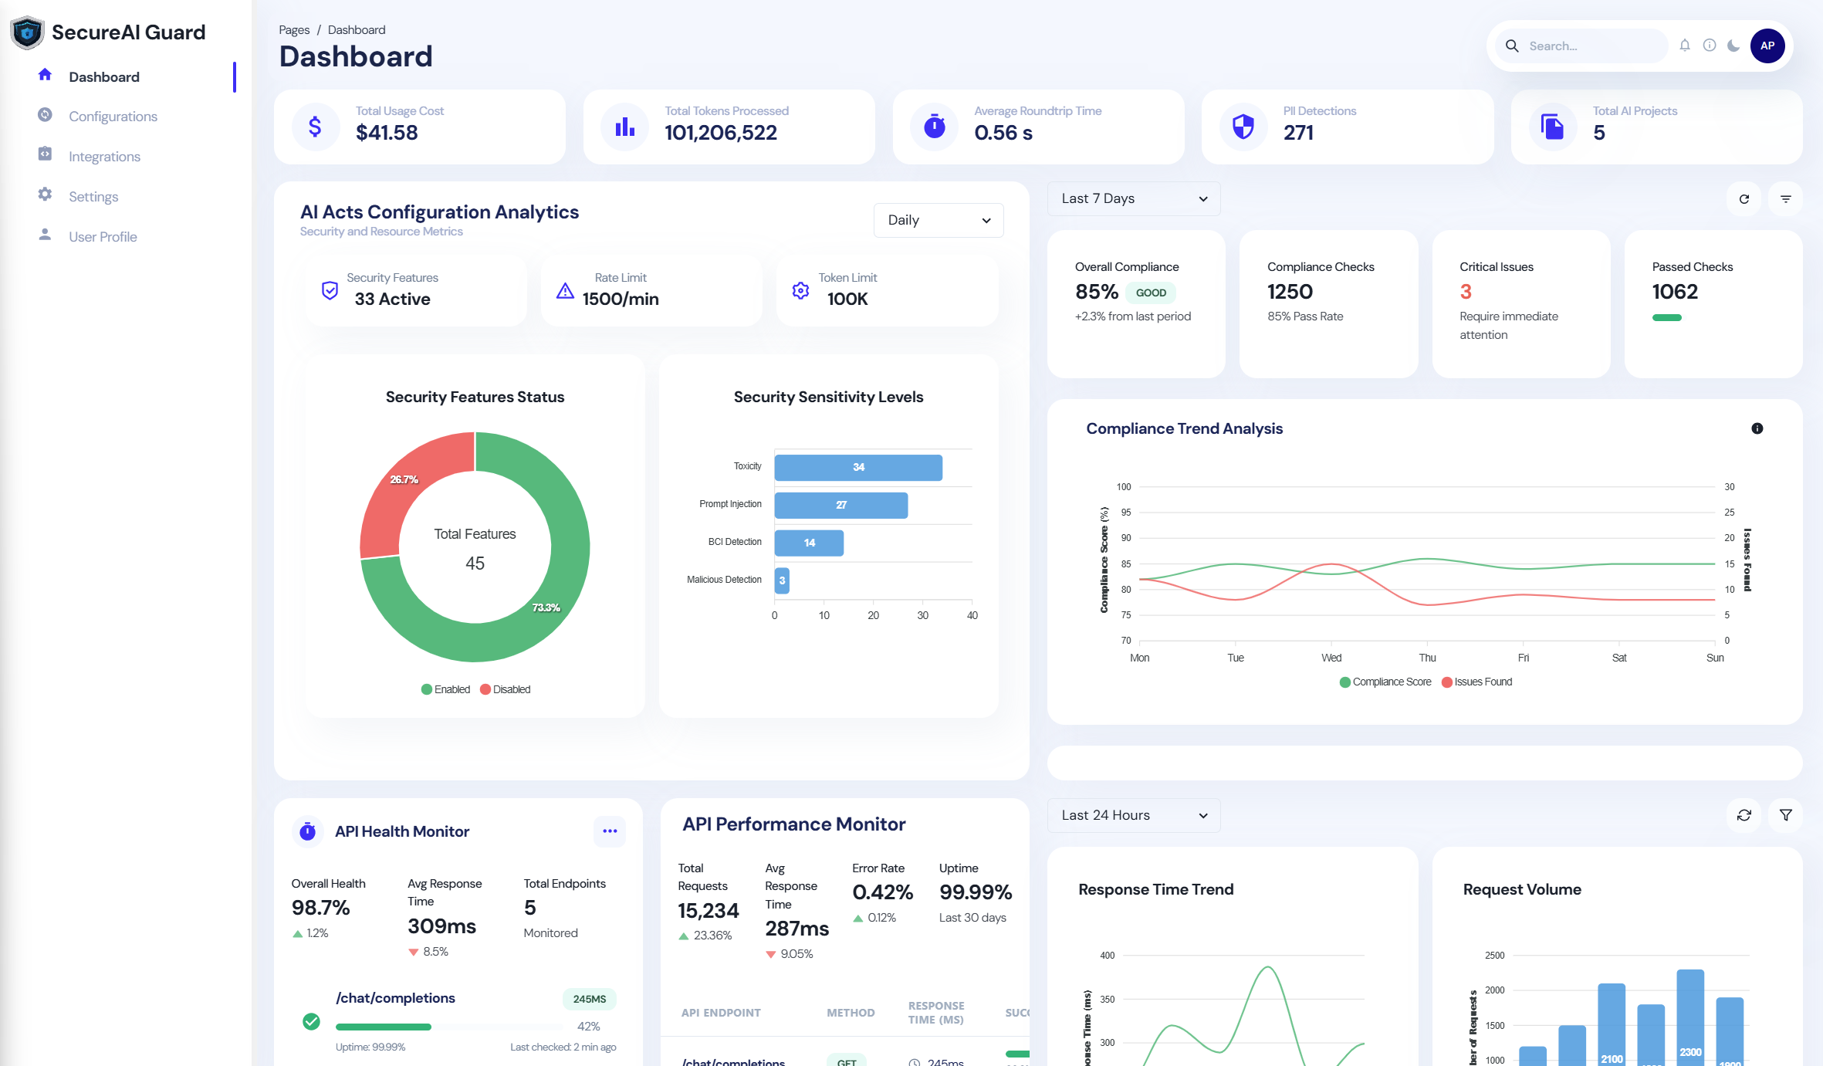1823x1066 pixels.
Task: Open the compliance filter list icon
Action: coord(1786,199)
